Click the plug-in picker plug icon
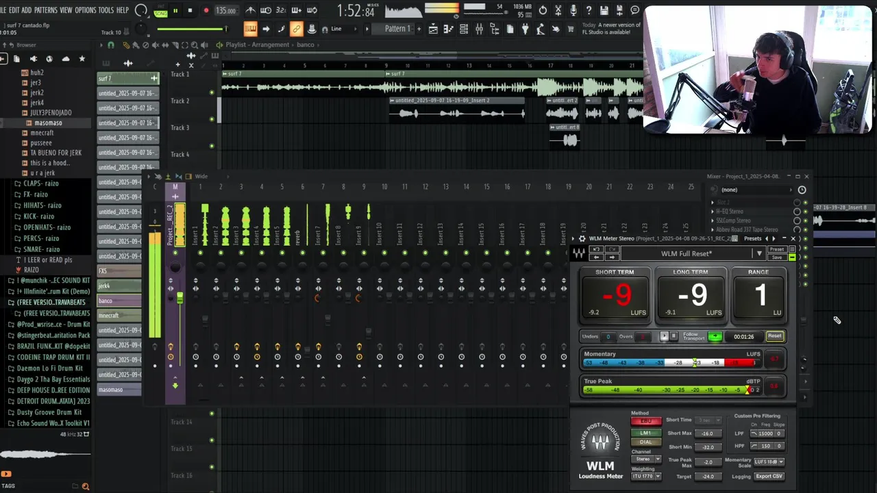Viewport: 877px width, 493px height. coord(526,29)
